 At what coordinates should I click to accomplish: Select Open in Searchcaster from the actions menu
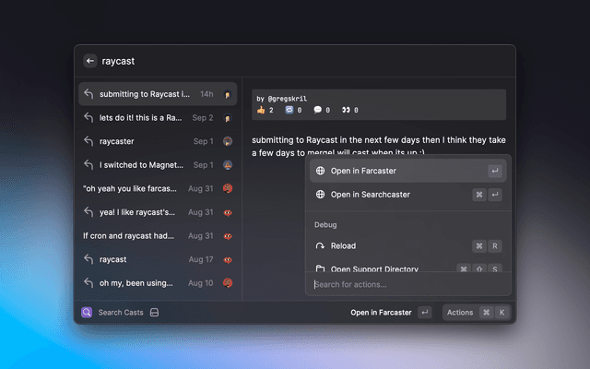tap(370, 195)
